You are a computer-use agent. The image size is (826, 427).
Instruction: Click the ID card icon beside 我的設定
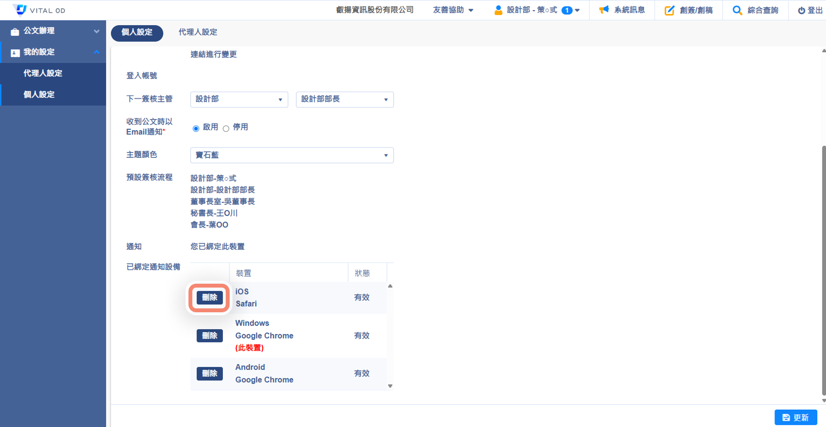15,53
